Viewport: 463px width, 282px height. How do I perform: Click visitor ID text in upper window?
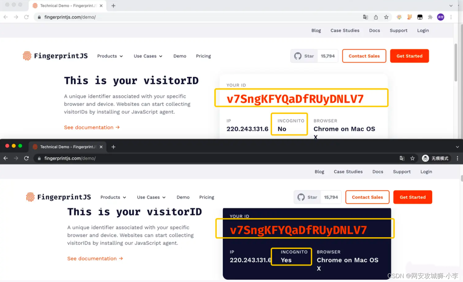pyautogui.click(x=295, y=99)
